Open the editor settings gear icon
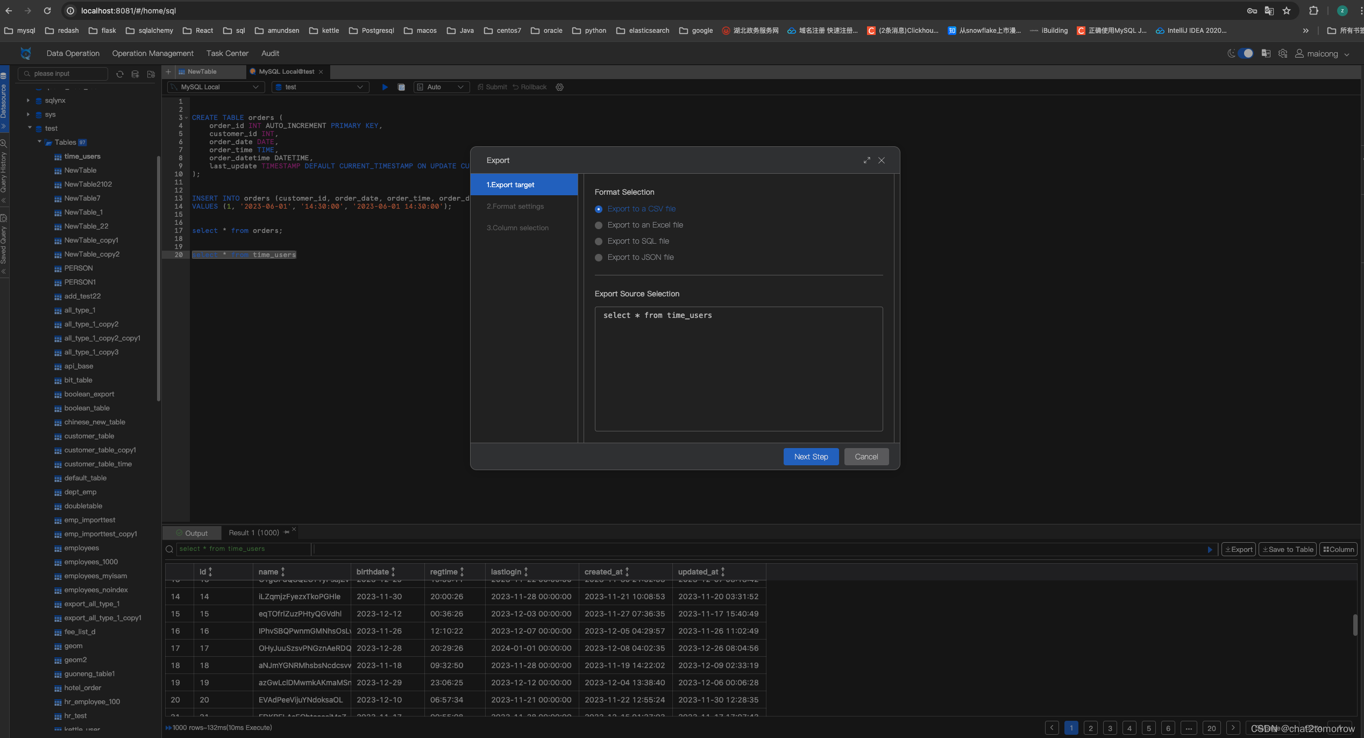The height and width of the screenshot is (738, 1364). [x=559, y=87]
